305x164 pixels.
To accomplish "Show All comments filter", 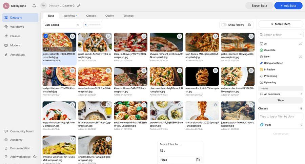I will 281,94.
